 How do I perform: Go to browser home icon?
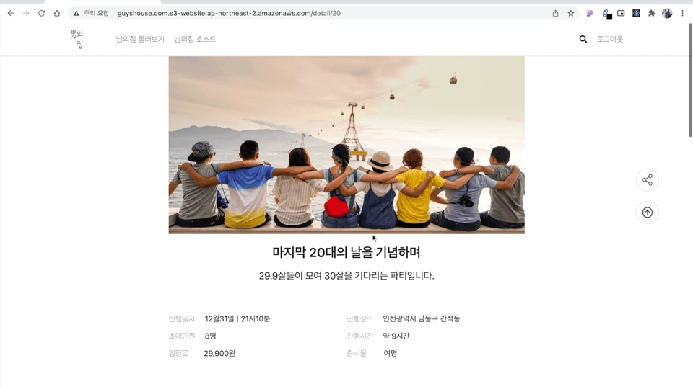(57, 13)
